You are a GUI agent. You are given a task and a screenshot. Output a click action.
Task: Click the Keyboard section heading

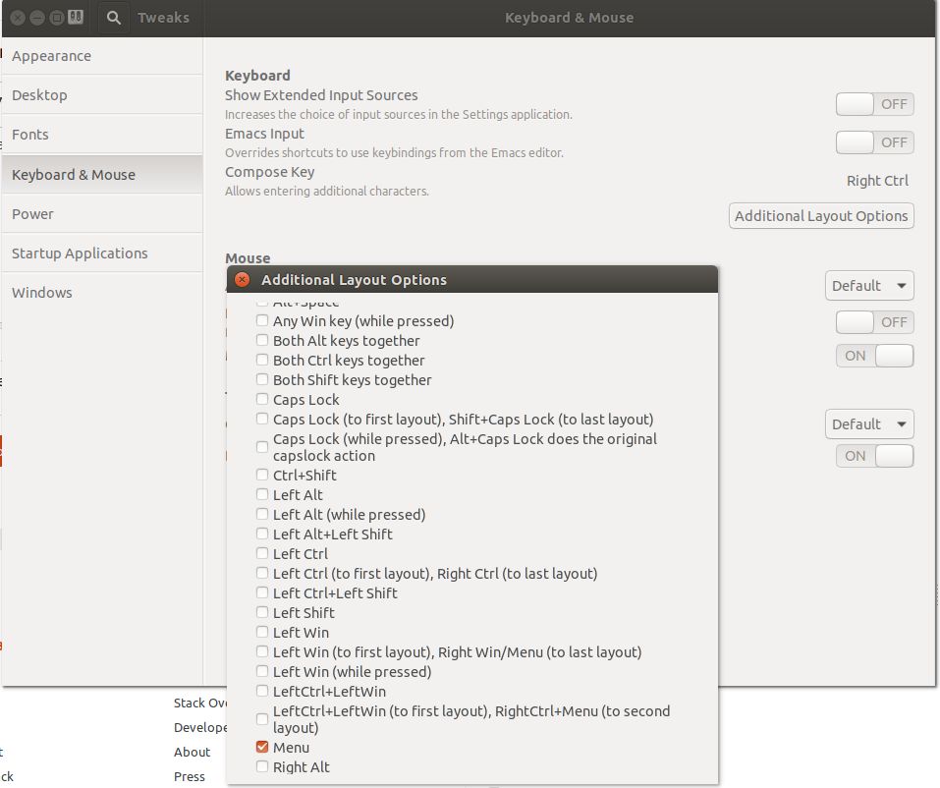[257, 76]
